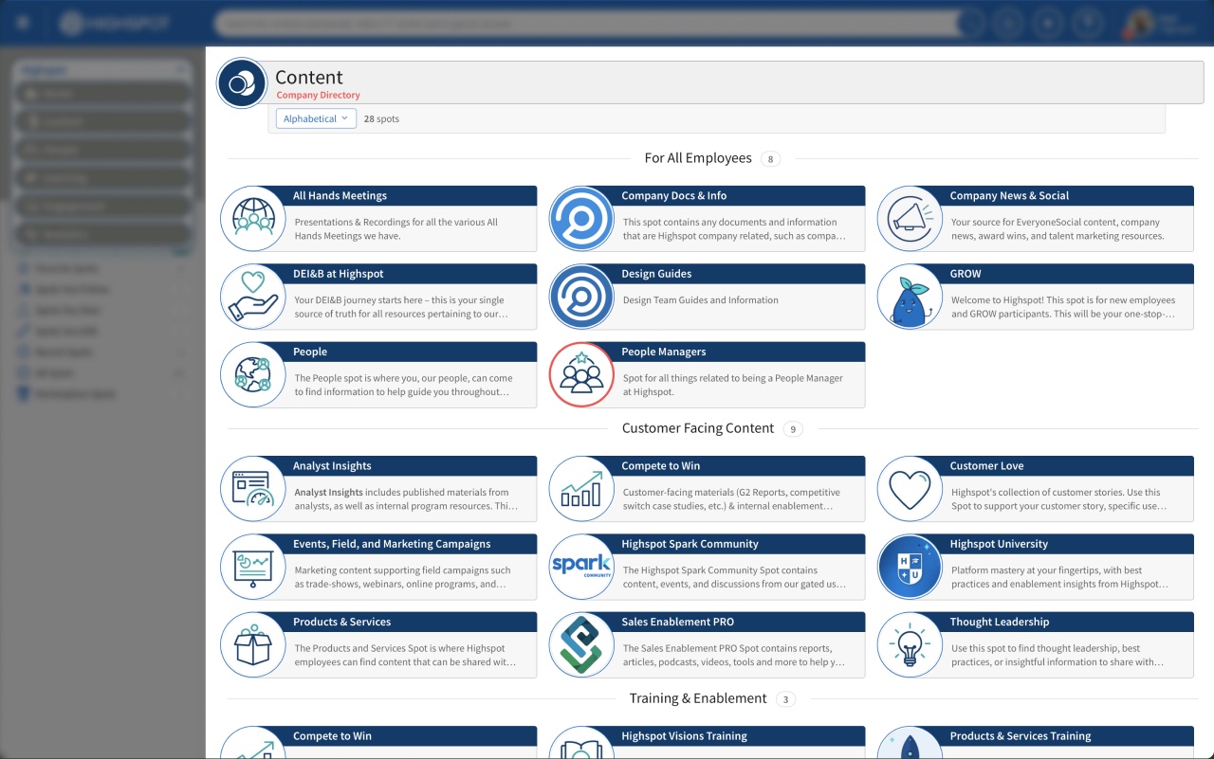This screenshot has height=759, width=1214.
Task: Click the Design Guides spot icon
Action: click(x=581, y=297)
